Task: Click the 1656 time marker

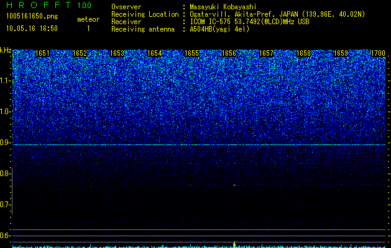Action: click(229, 53)
